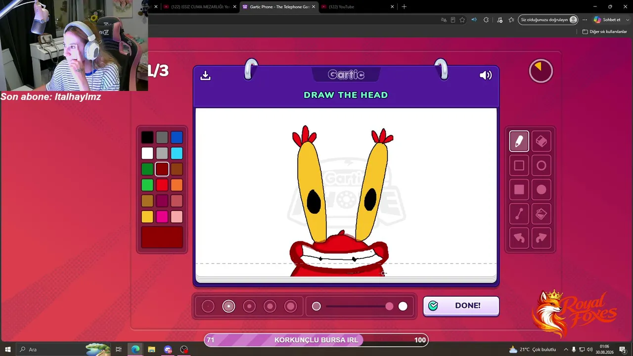Pick the bright red color swatch
Viewport: 633px width, 356px height.
pos(162,185)
